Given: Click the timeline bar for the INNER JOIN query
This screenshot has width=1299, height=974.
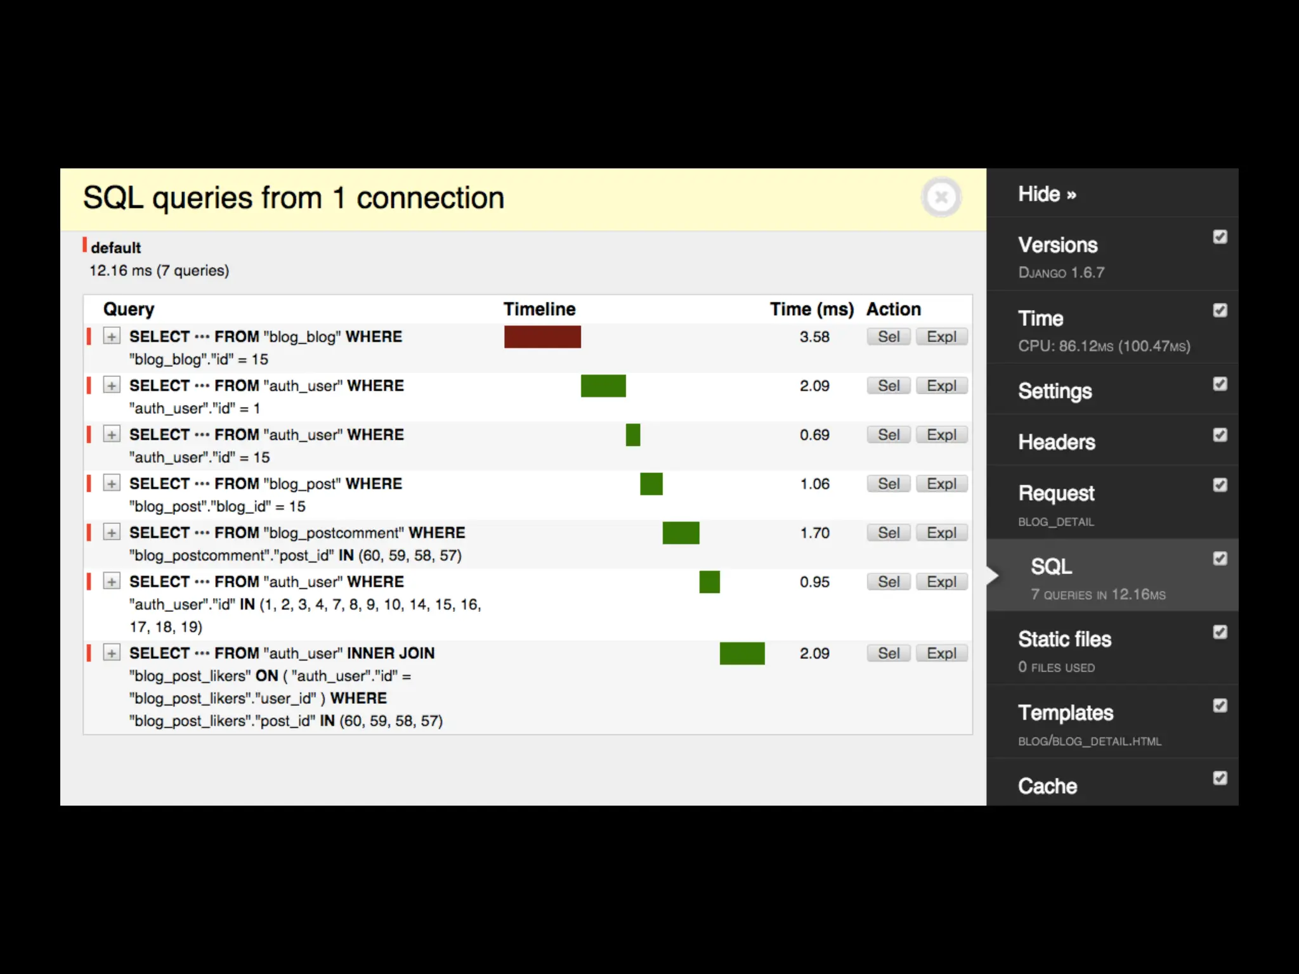Looking at the screenshot, I should (x=742, y=653).
